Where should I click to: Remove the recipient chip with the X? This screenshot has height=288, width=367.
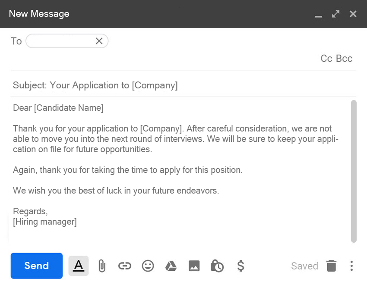[x=99, y=41]
